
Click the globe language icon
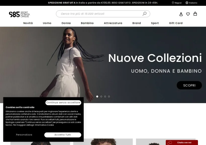(187, 3)
